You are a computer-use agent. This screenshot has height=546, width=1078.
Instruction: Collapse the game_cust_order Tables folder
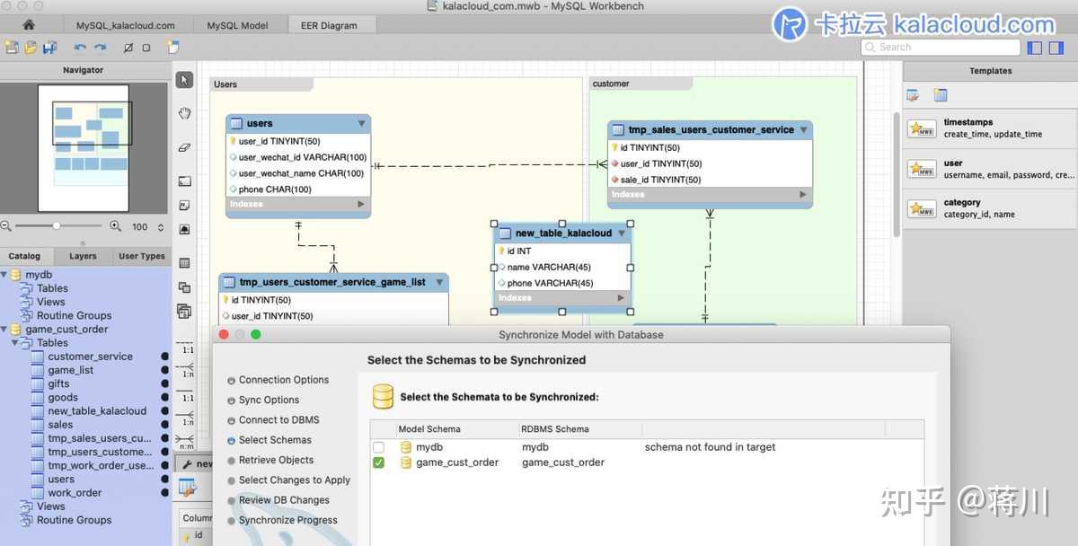pyautogui.click(x=14, y=343)
